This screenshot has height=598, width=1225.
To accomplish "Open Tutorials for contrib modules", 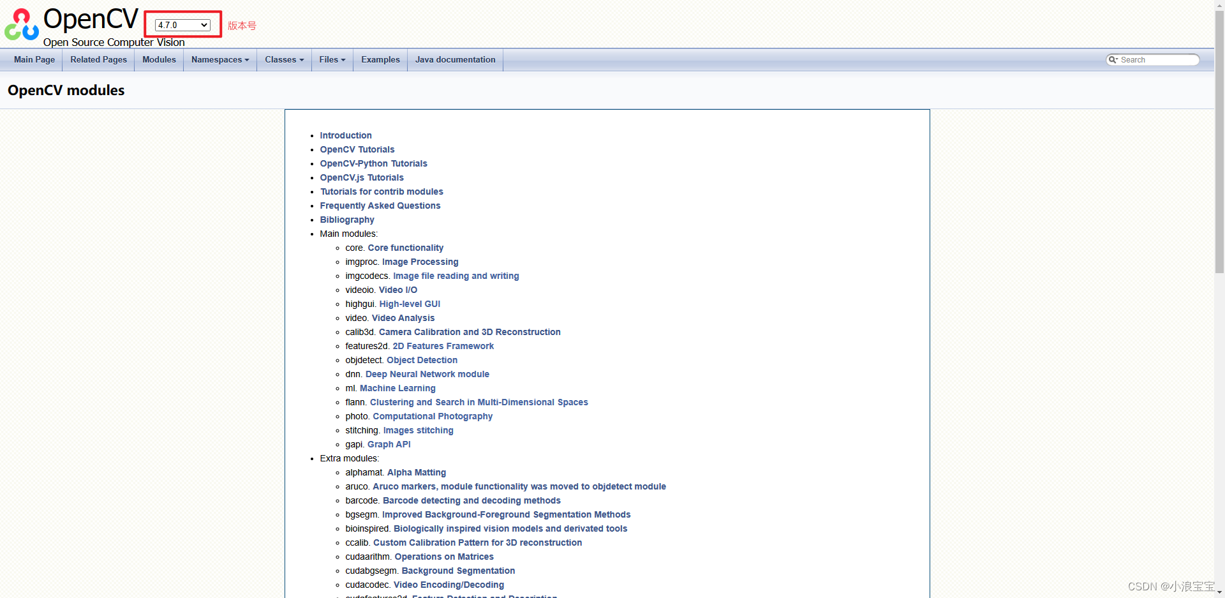I will click(382, 191).
